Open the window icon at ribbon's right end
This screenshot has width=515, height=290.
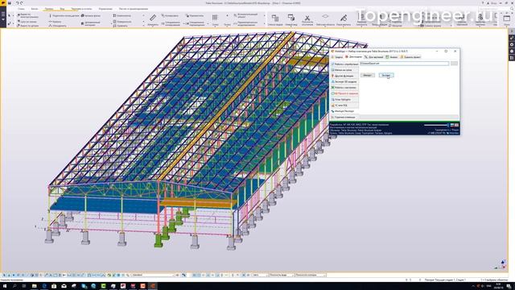pos(507,19)
